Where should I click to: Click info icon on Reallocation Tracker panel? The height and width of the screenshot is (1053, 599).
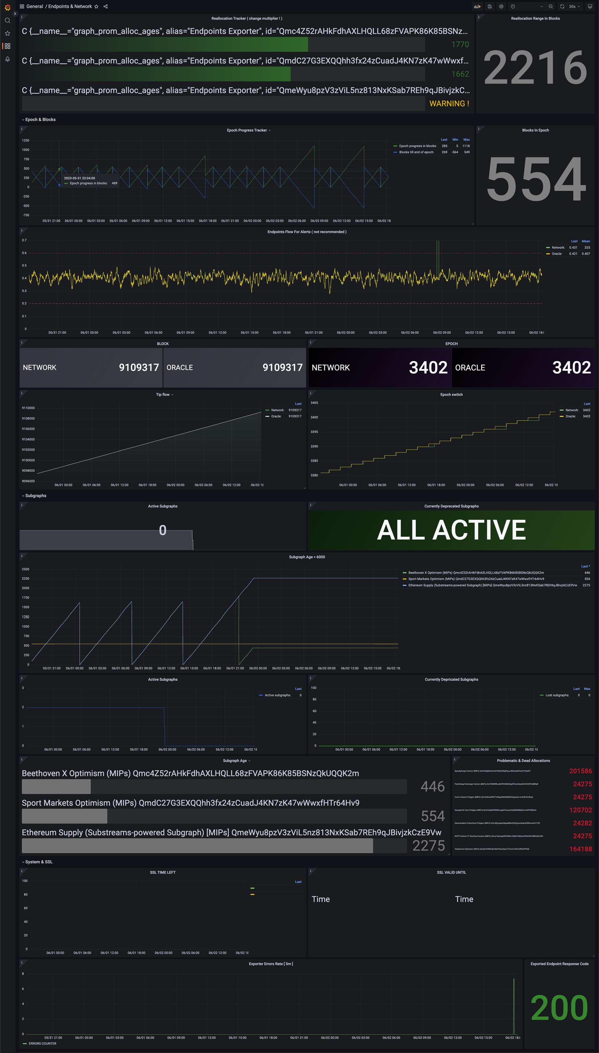click(x=21, y=17)
